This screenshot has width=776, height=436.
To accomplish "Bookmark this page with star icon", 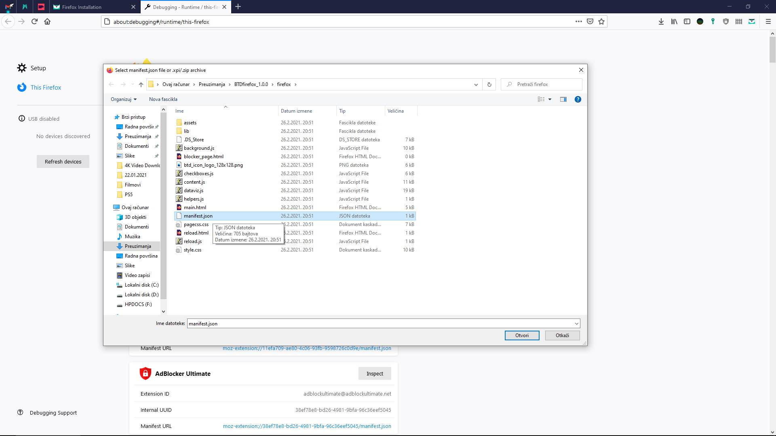I will click(x=601, y=22).
